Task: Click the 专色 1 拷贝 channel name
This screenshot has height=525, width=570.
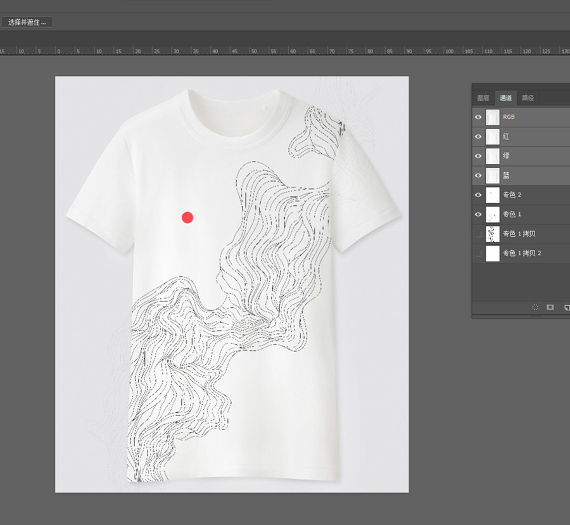Action: pyautogui.click(x=519, y=234)
